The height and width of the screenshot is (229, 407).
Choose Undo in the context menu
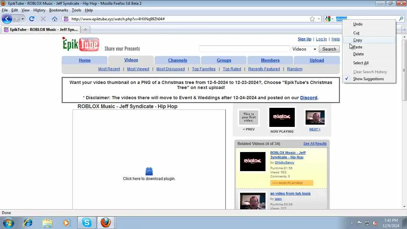369,24
